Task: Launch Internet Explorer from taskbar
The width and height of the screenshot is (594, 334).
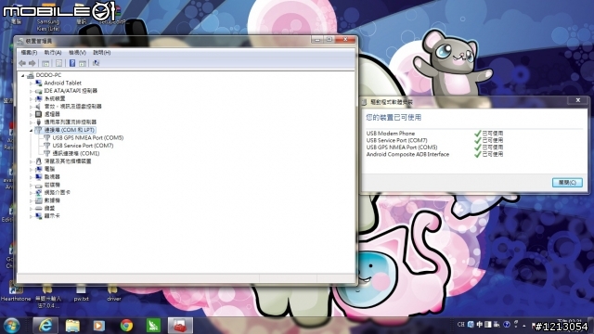Action: 45,326
